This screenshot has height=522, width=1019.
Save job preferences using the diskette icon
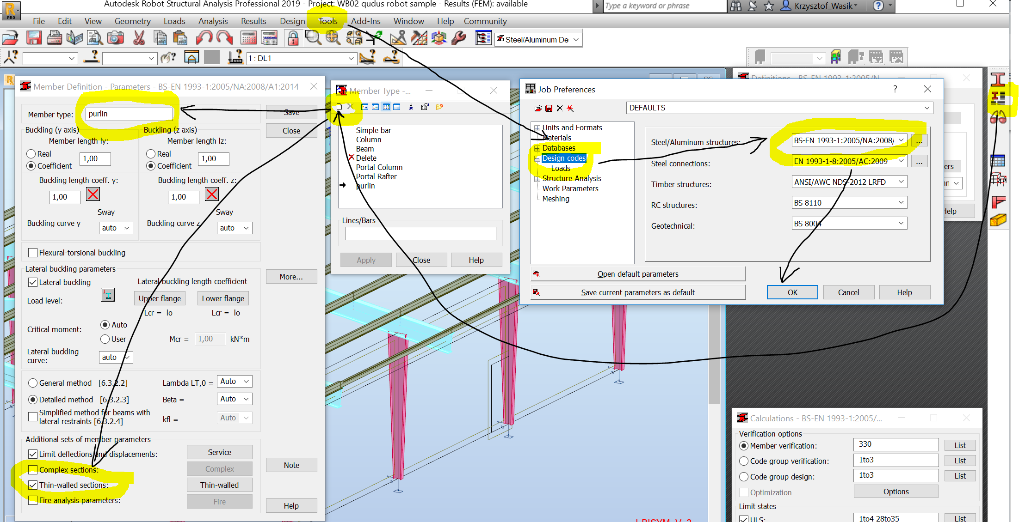549,108
